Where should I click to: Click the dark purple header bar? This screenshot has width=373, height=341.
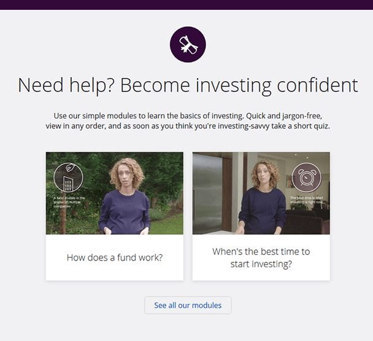tap(186, 5)
